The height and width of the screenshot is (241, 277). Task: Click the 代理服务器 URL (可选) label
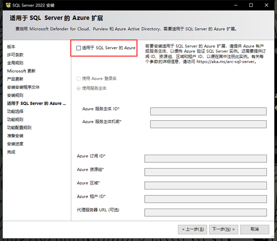pyautogui.click(x=98, y=210)
